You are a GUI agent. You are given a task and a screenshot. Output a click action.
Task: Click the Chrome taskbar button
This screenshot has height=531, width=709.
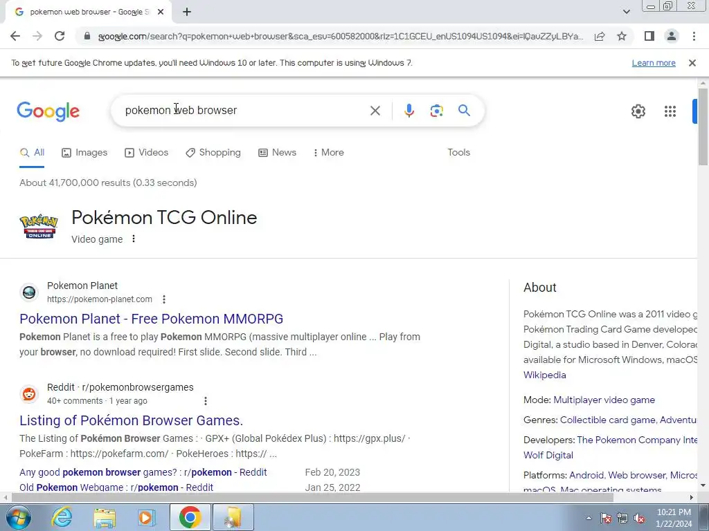(190, 517)
